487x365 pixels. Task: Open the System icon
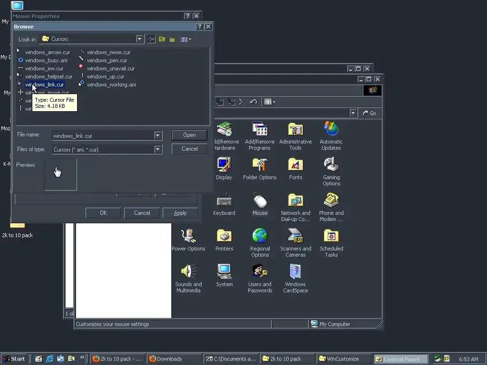click(x=224, y=276)
